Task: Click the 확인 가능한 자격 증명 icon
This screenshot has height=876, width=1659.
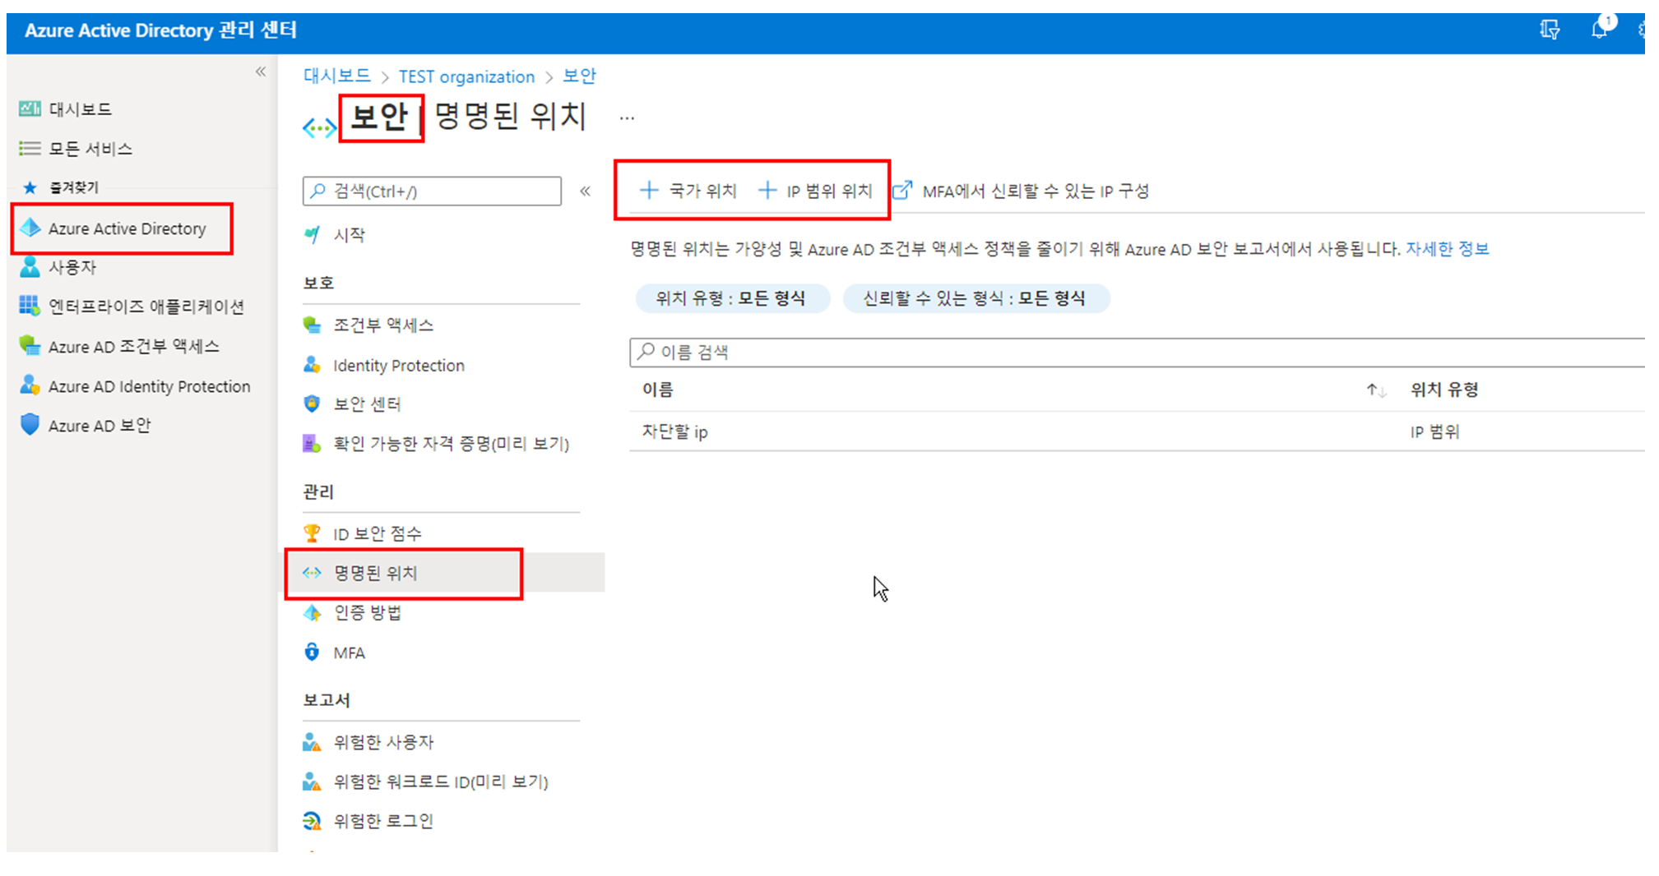Action: 312,444
